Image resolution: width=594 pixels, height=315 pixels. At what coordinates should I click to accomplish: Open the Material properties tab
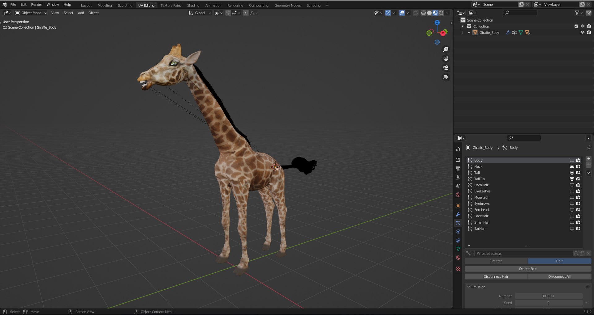coord(458,258)
